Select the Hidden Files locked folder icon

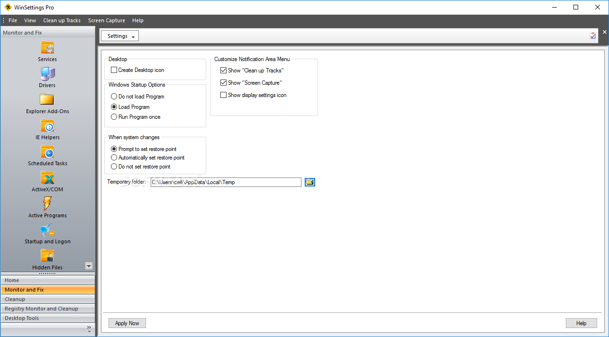point(47,256)
